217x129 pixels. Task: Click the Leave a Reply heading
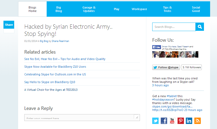38,108
